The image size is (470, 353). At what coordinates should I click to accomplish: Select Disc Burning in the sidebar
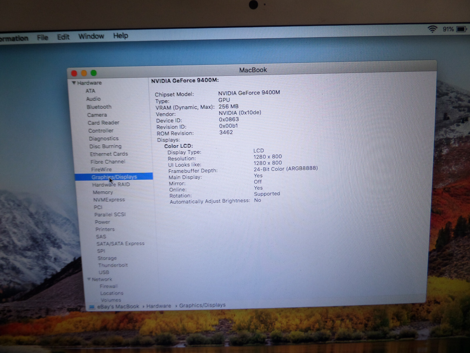105,146
